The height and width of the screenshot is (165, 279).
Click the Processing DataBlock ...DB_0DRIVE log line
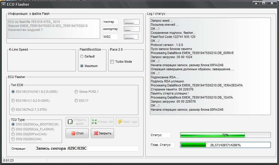click(x=192, y=53)
